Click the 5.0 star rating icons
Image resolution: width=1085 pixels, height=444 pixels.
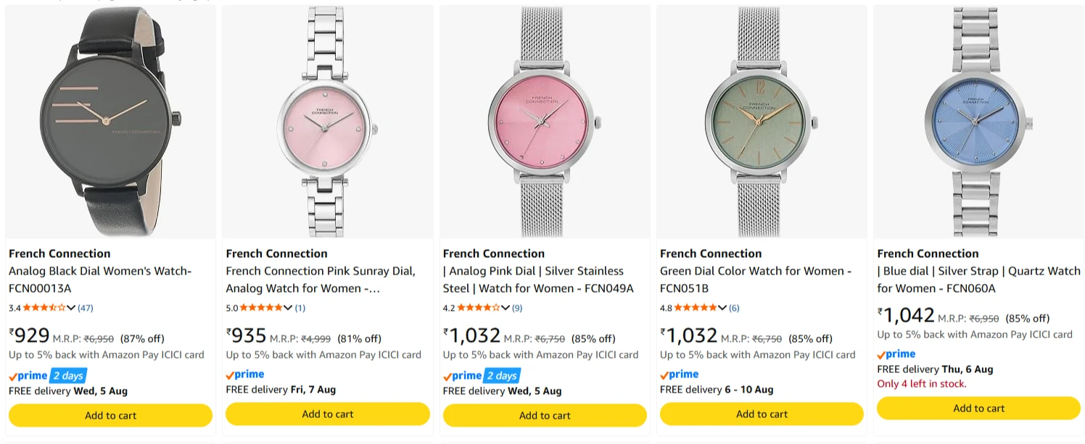tap(261, 308)
